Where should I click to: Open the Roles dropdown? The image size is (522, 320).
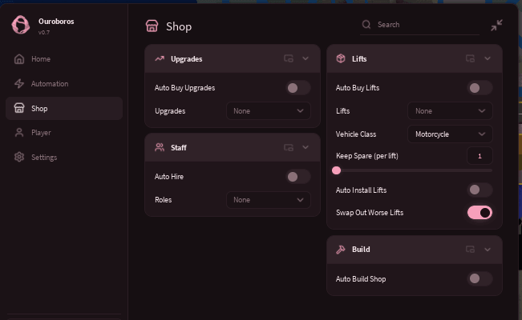tap(269, 200)
